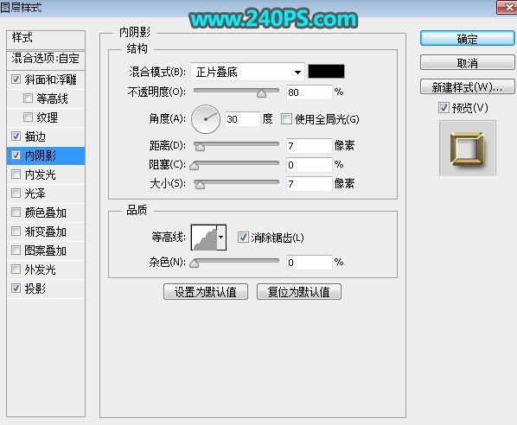Click the 杂色 noise value field
The height and width of the screenshot is (425, 517).
tap(309, 263)
